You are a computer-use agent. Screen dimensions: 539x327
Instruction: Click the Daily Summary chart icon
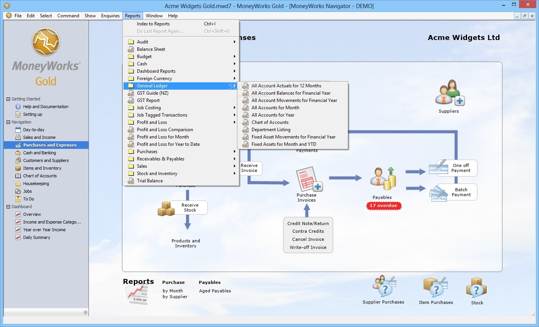tap(18, 237)
